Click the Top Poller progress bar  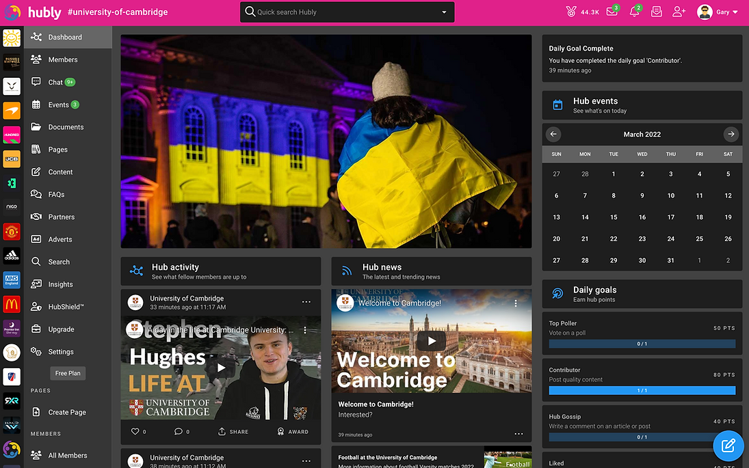642,344
